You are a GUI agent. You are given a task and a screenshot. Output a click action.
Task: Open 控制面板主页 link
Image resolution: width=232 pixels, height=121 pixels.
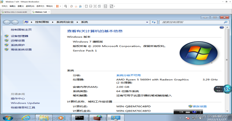pyautogui.click(x=21, y=30)
